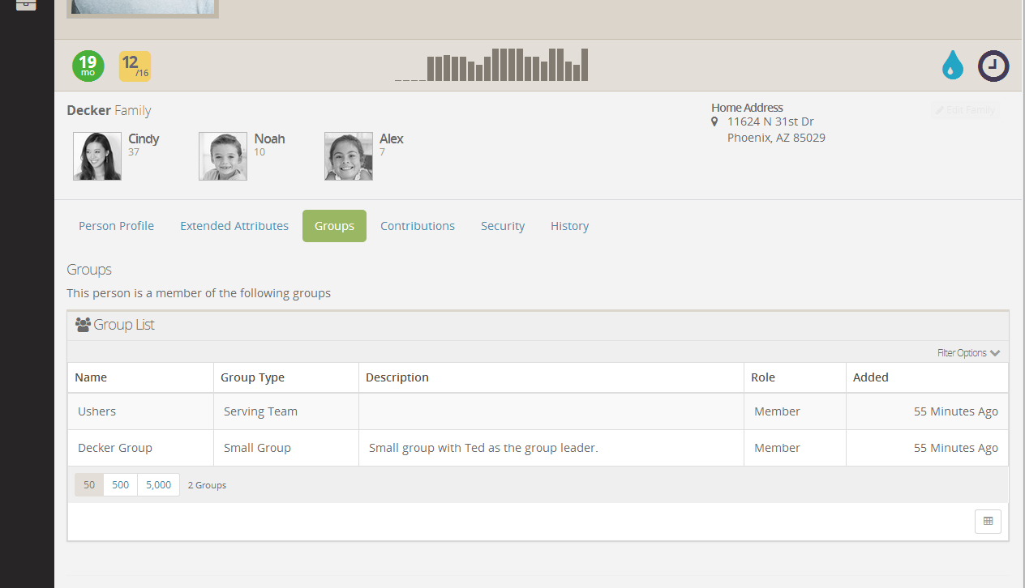Open the attendance bar chart
The image size is (1025, 588).
[491, 65]
